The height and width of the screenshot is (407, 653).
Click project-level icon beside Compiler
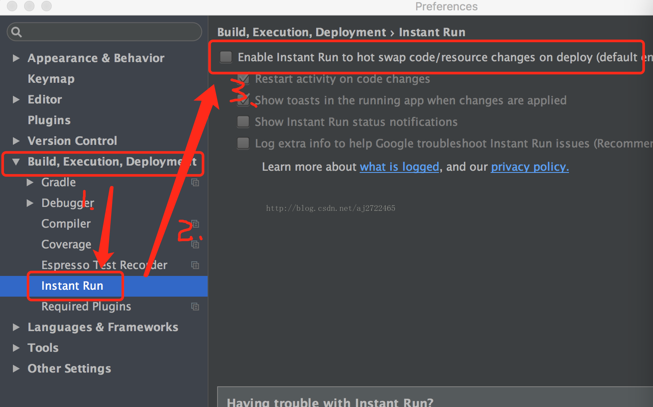[x=195, y=224]
